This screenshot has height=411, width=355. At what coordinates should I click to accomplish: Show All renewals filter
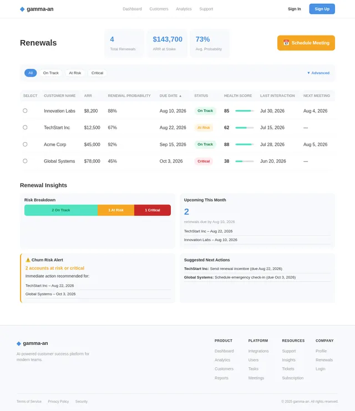coord(31,73)
